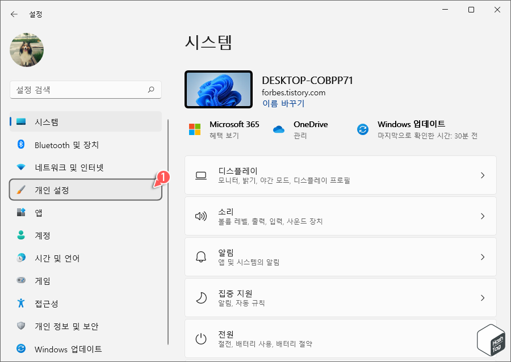This screenshot has height=362, width=511.
Task: Open 알림 settings via its chevron
Action: [482, 256]
